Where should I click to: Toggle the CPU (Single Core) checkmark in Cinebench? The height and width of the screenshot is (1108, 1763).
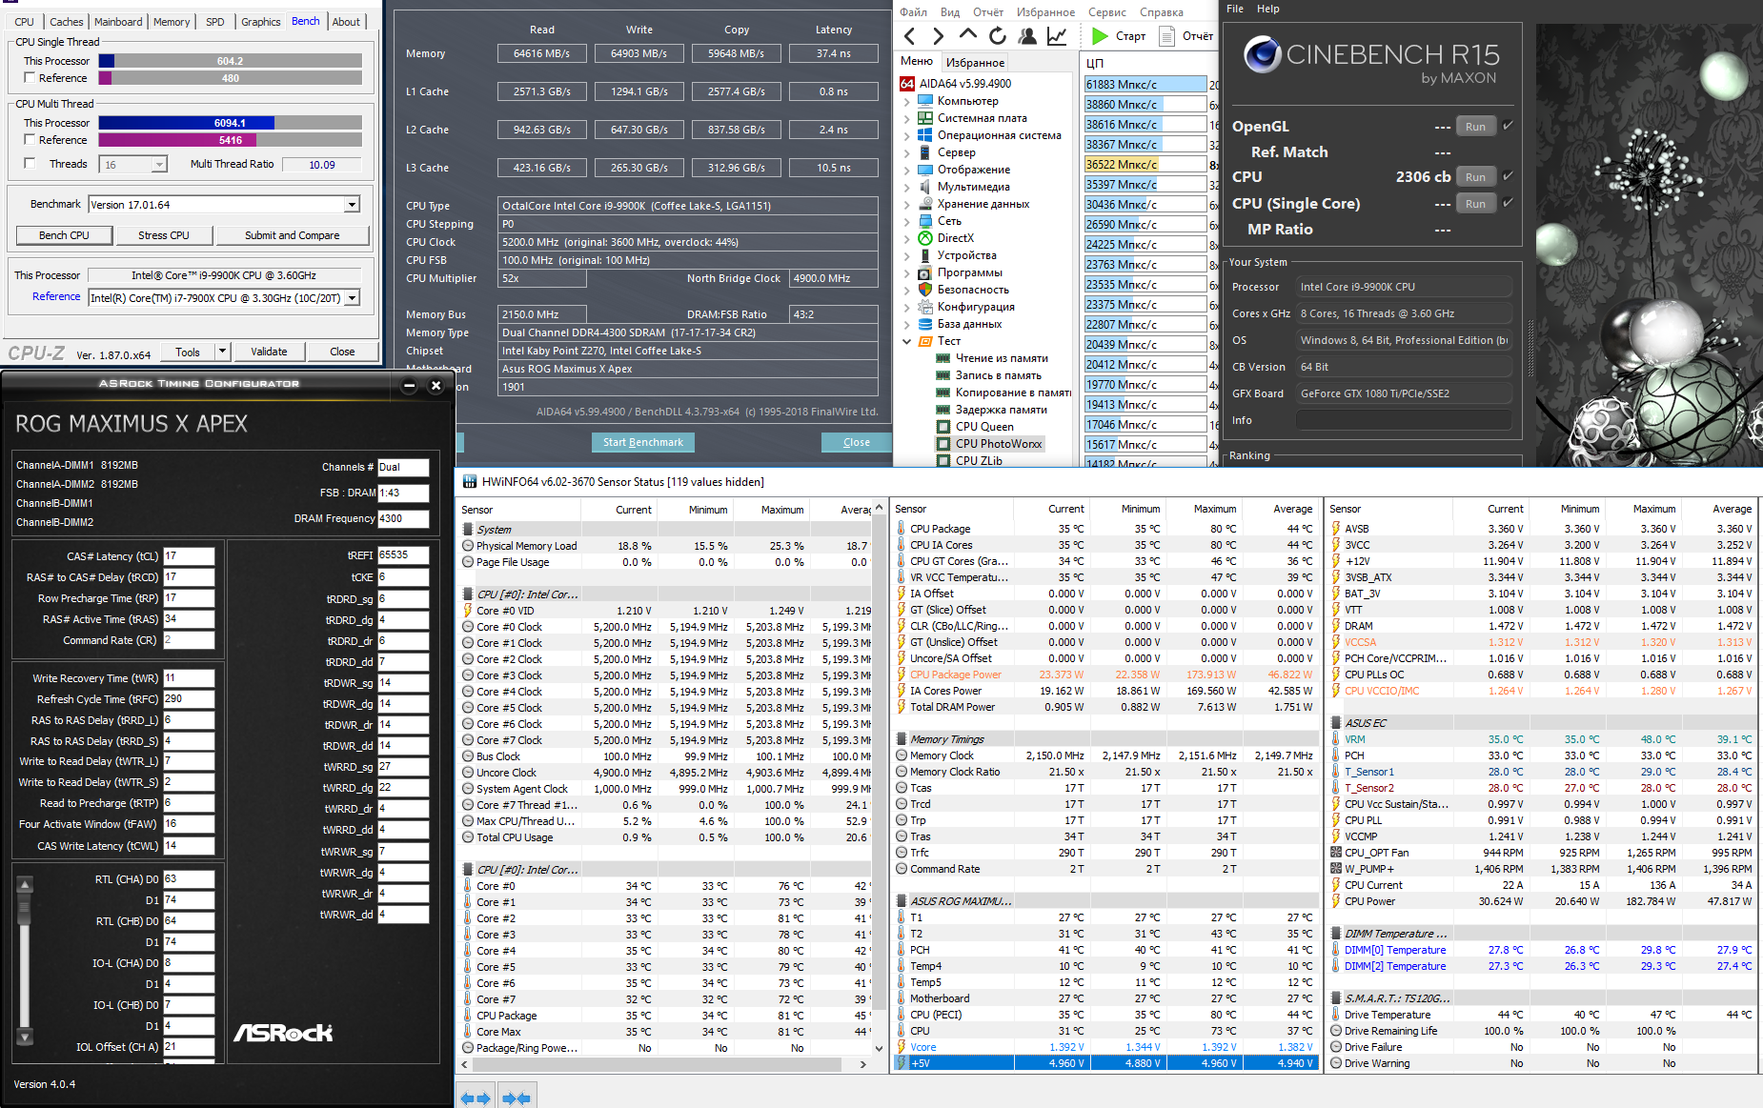tap(1509, 203)
